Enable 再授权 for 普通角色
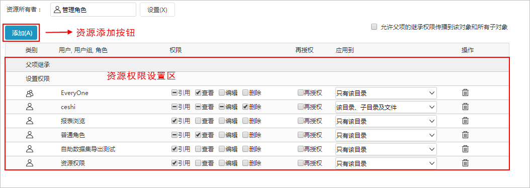 301,135
